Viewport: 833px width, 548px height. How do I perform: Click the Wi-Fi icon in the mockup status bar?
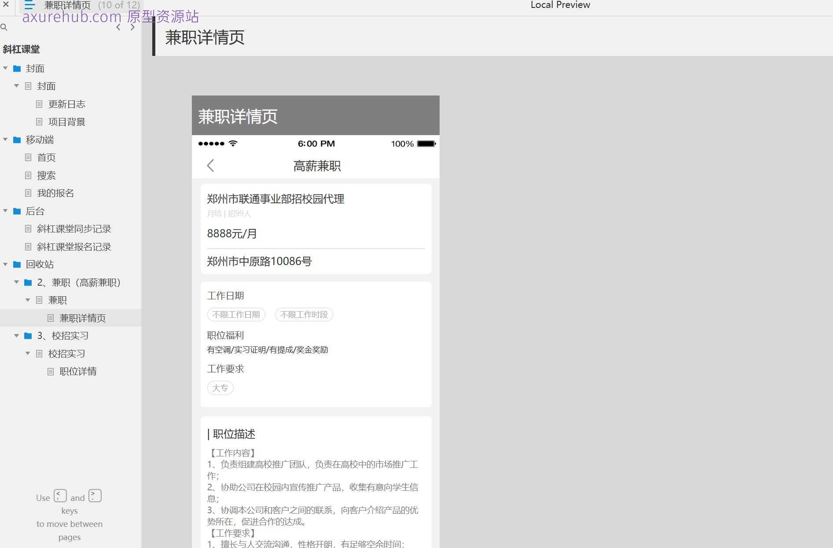click(x=232, y=143)
